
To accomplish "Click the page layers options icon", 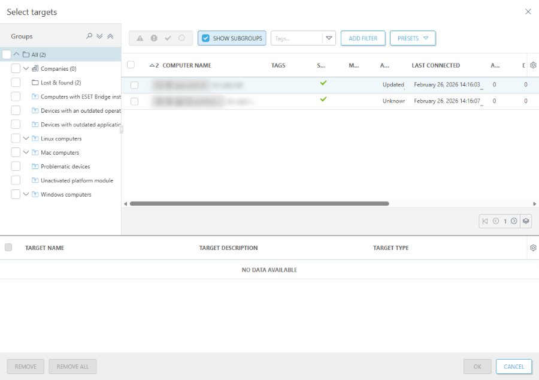I will 526,221.
